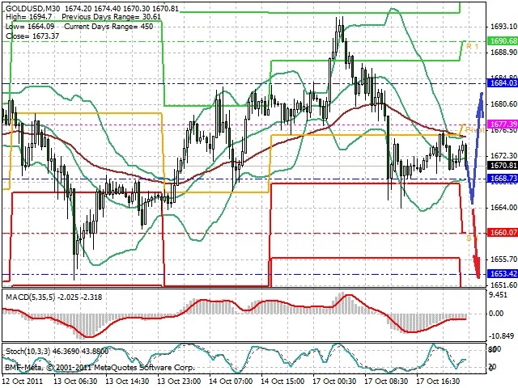Click the red downward forecast arrow head
This screenshot has height=388, width=518.
pos(477,268)
